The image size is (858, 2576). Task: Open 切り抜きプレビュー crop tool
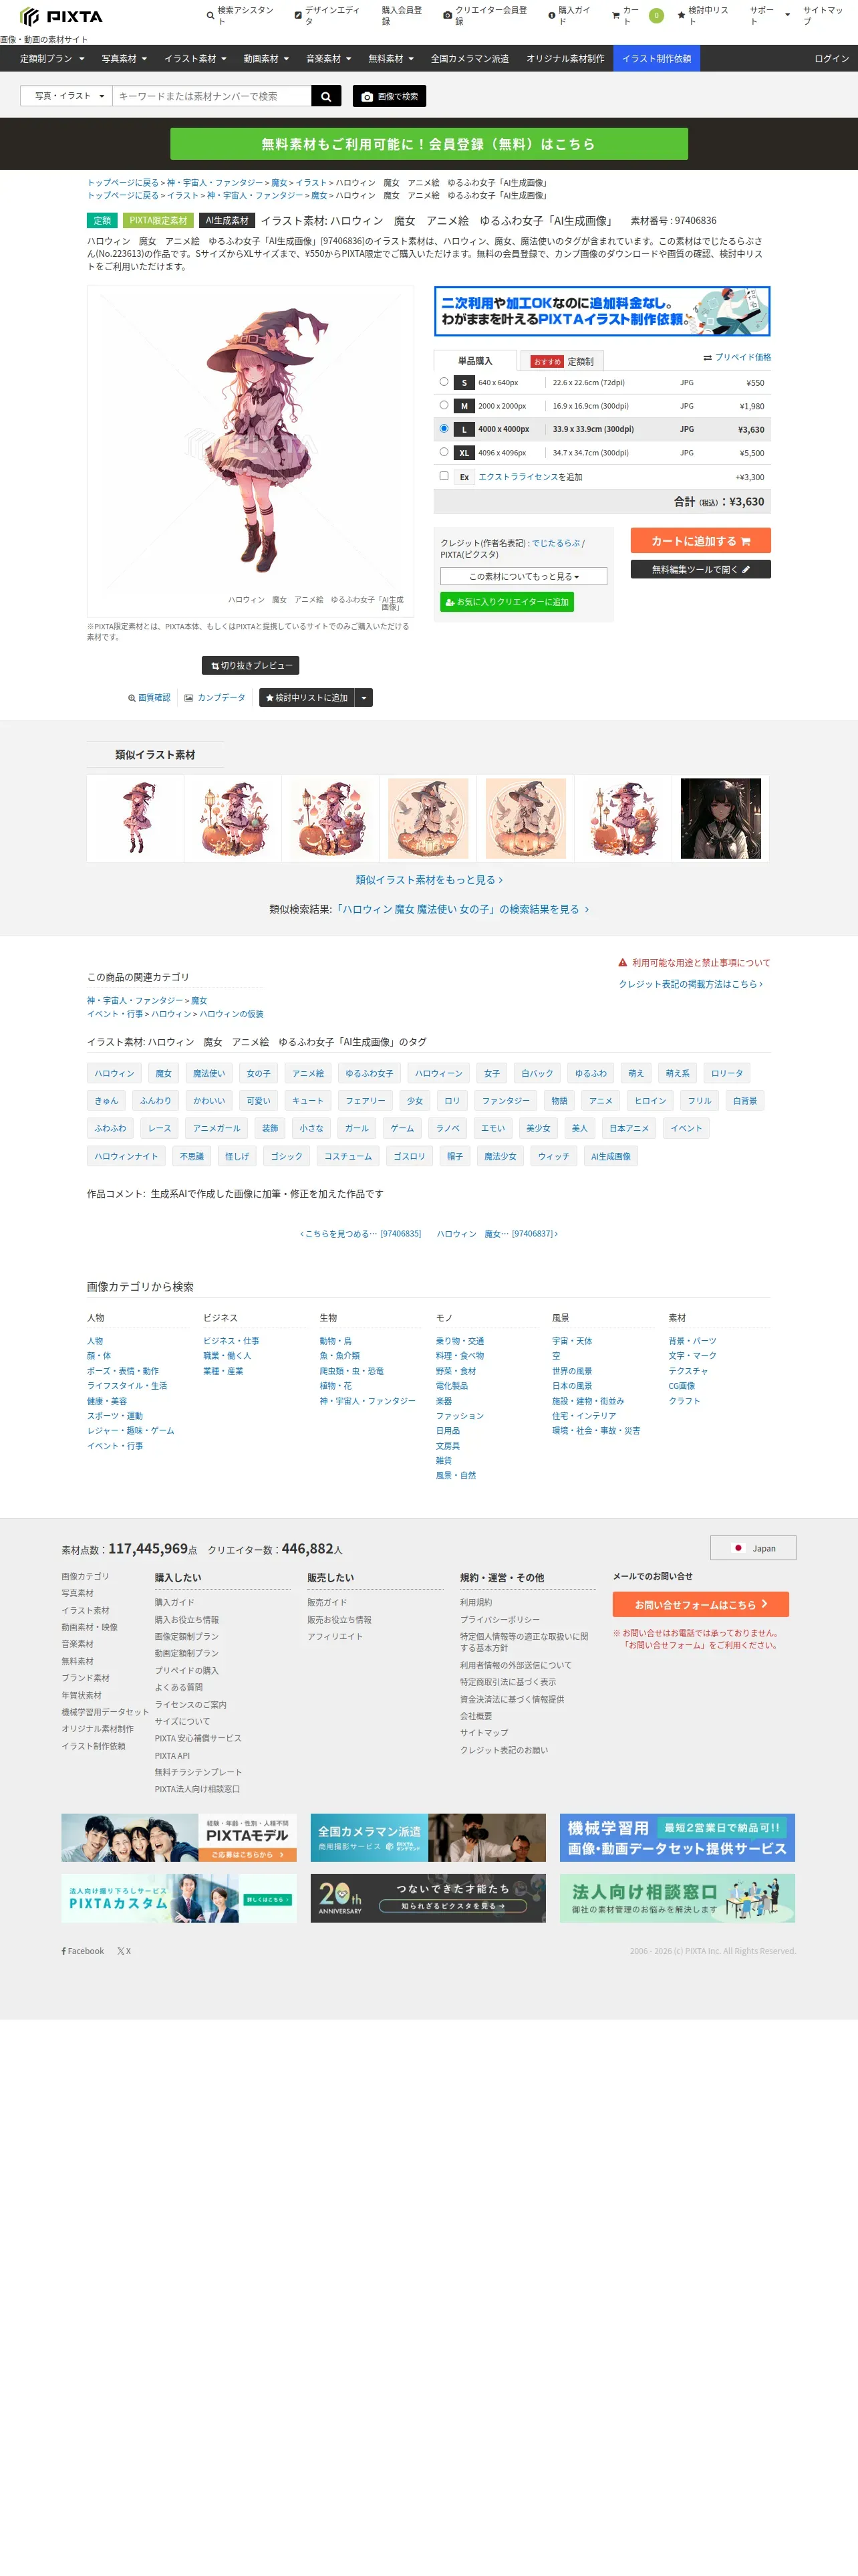tap(251, 665)
